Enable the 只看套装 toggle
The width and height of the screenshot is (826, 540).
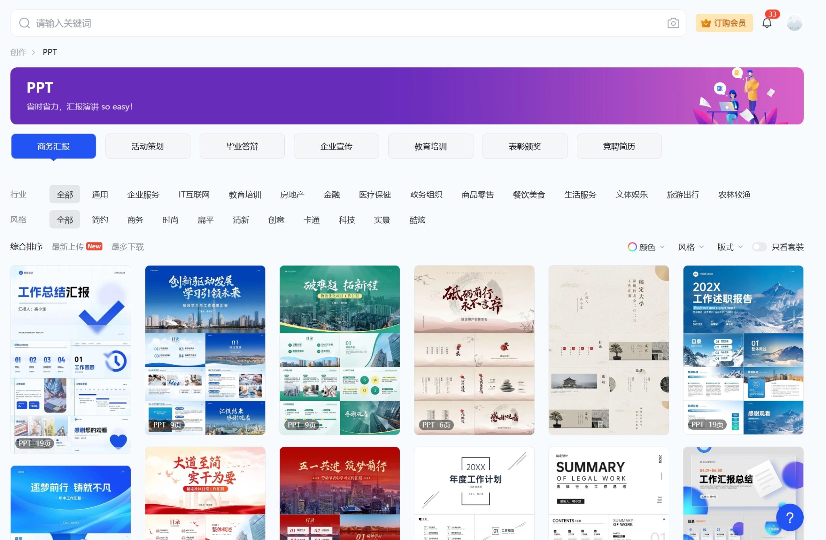coord(759,247)
